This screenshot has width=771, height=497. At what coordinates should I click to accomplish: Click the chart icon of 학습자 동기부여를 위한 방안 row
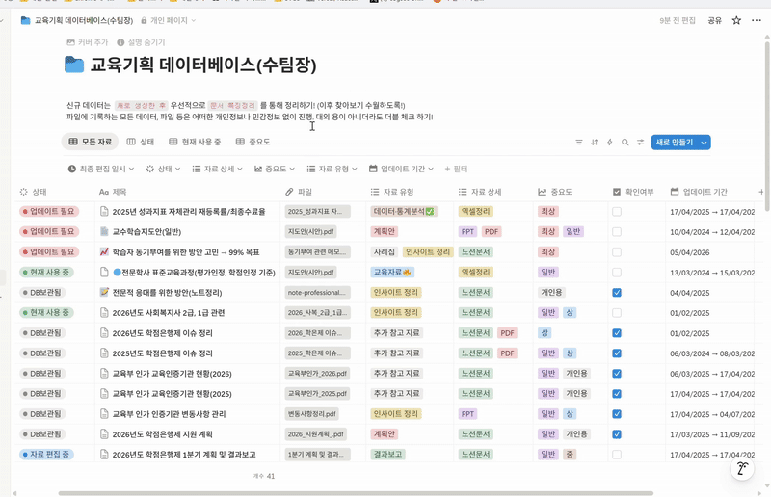coord(104,251)
